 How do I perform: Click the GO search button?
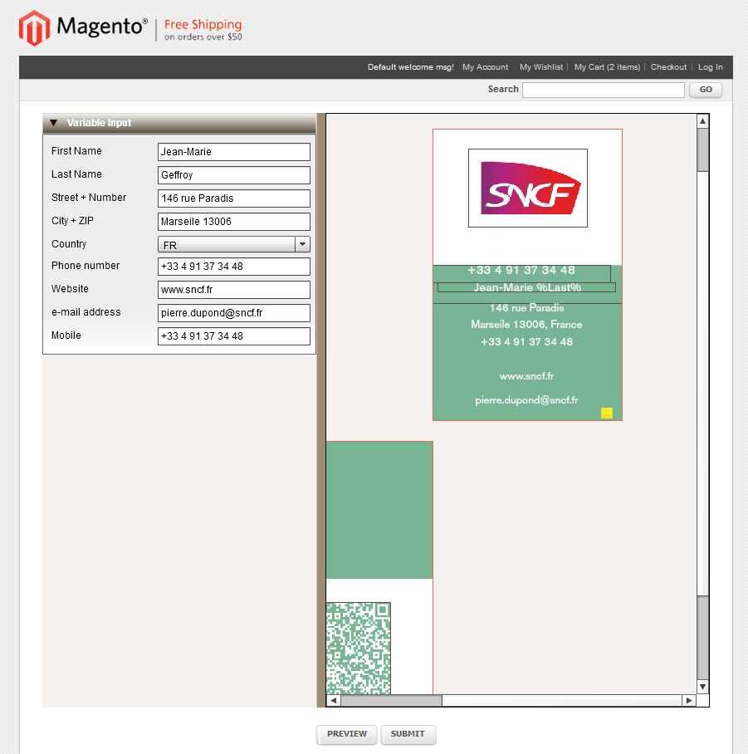pyautogui.click(x=705, y=90)
